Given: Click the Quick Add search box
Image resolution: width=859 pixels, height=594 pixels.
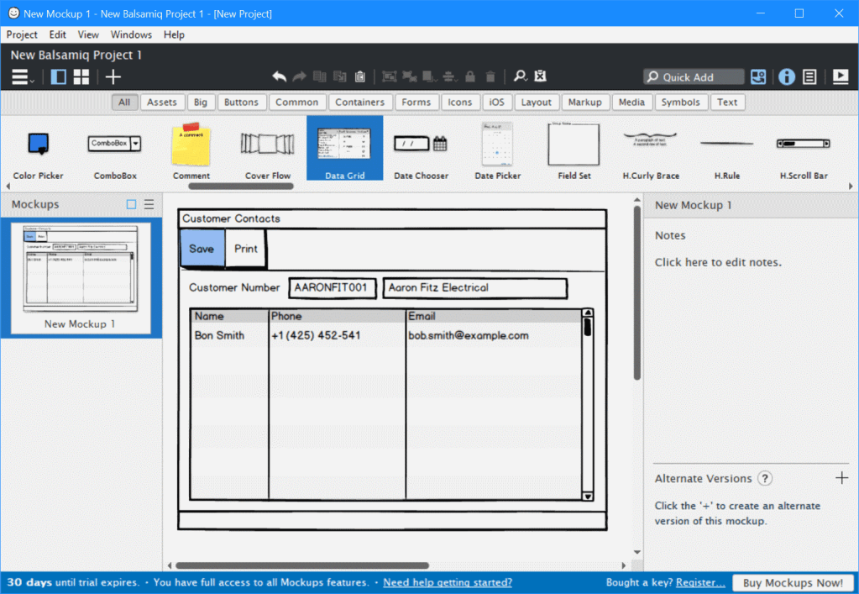Looking at the screenshot, I should [695, 76].
